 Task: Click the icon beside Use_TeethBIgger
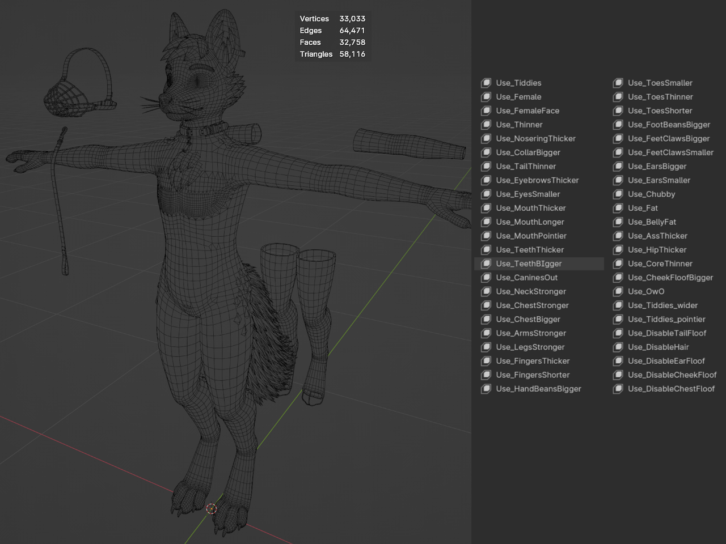point(486,264)
